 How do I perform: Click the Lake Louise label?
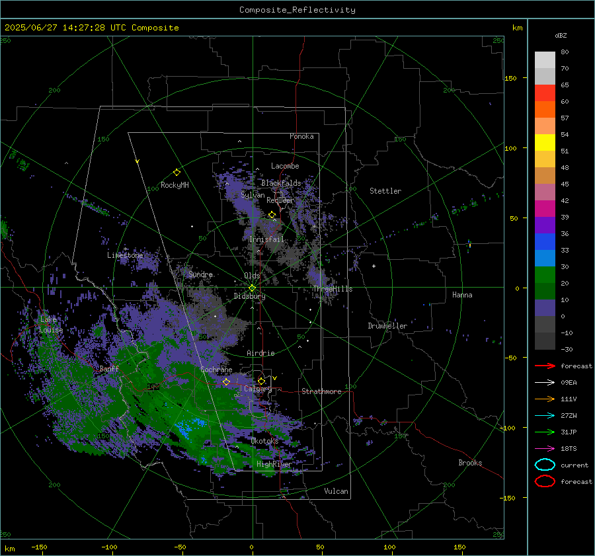pos(51,325)
